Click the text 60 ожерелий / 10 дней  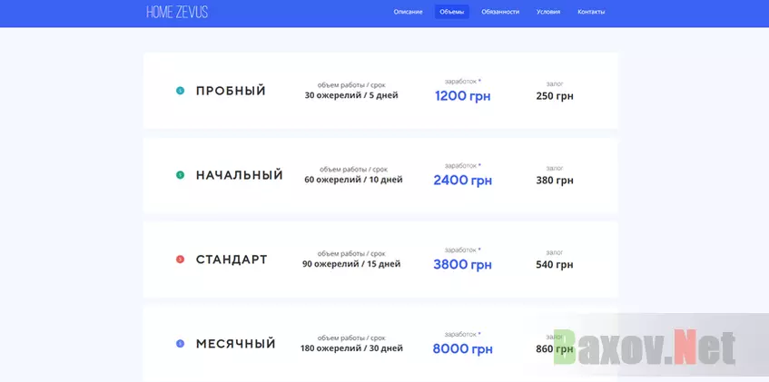pos(353,180)
